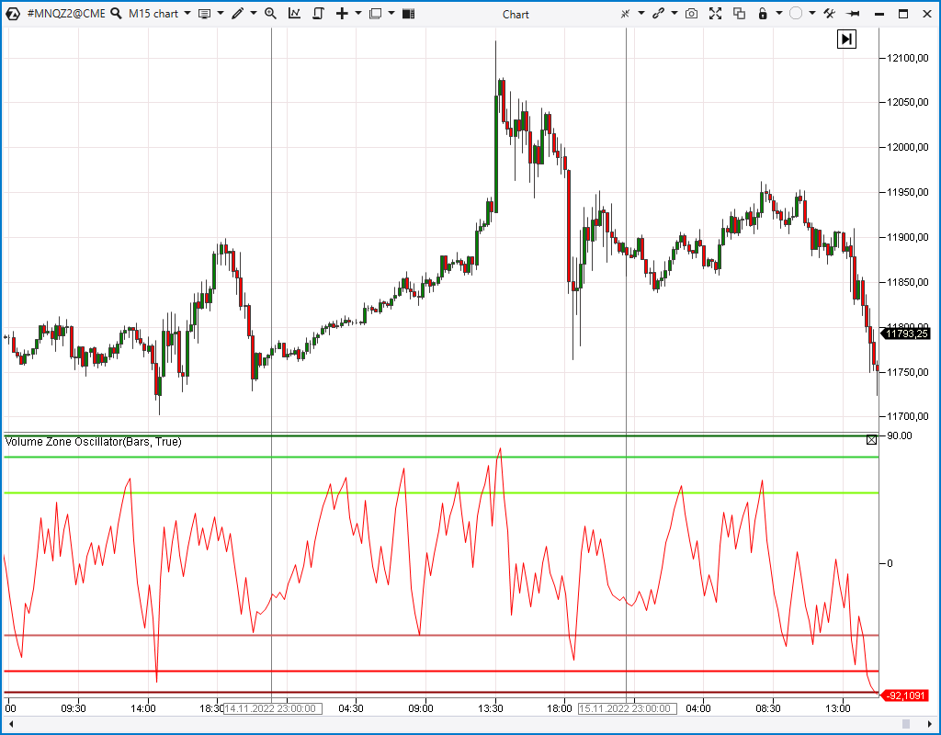
Task: Toggle the padlock chart lock
Action: click(x=762, y=14)
